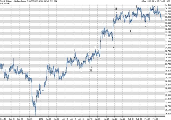Click the Jan 24 date on time axis
Image resolution: width=171 pixels, height=120 pixels.
pos(106,118)
